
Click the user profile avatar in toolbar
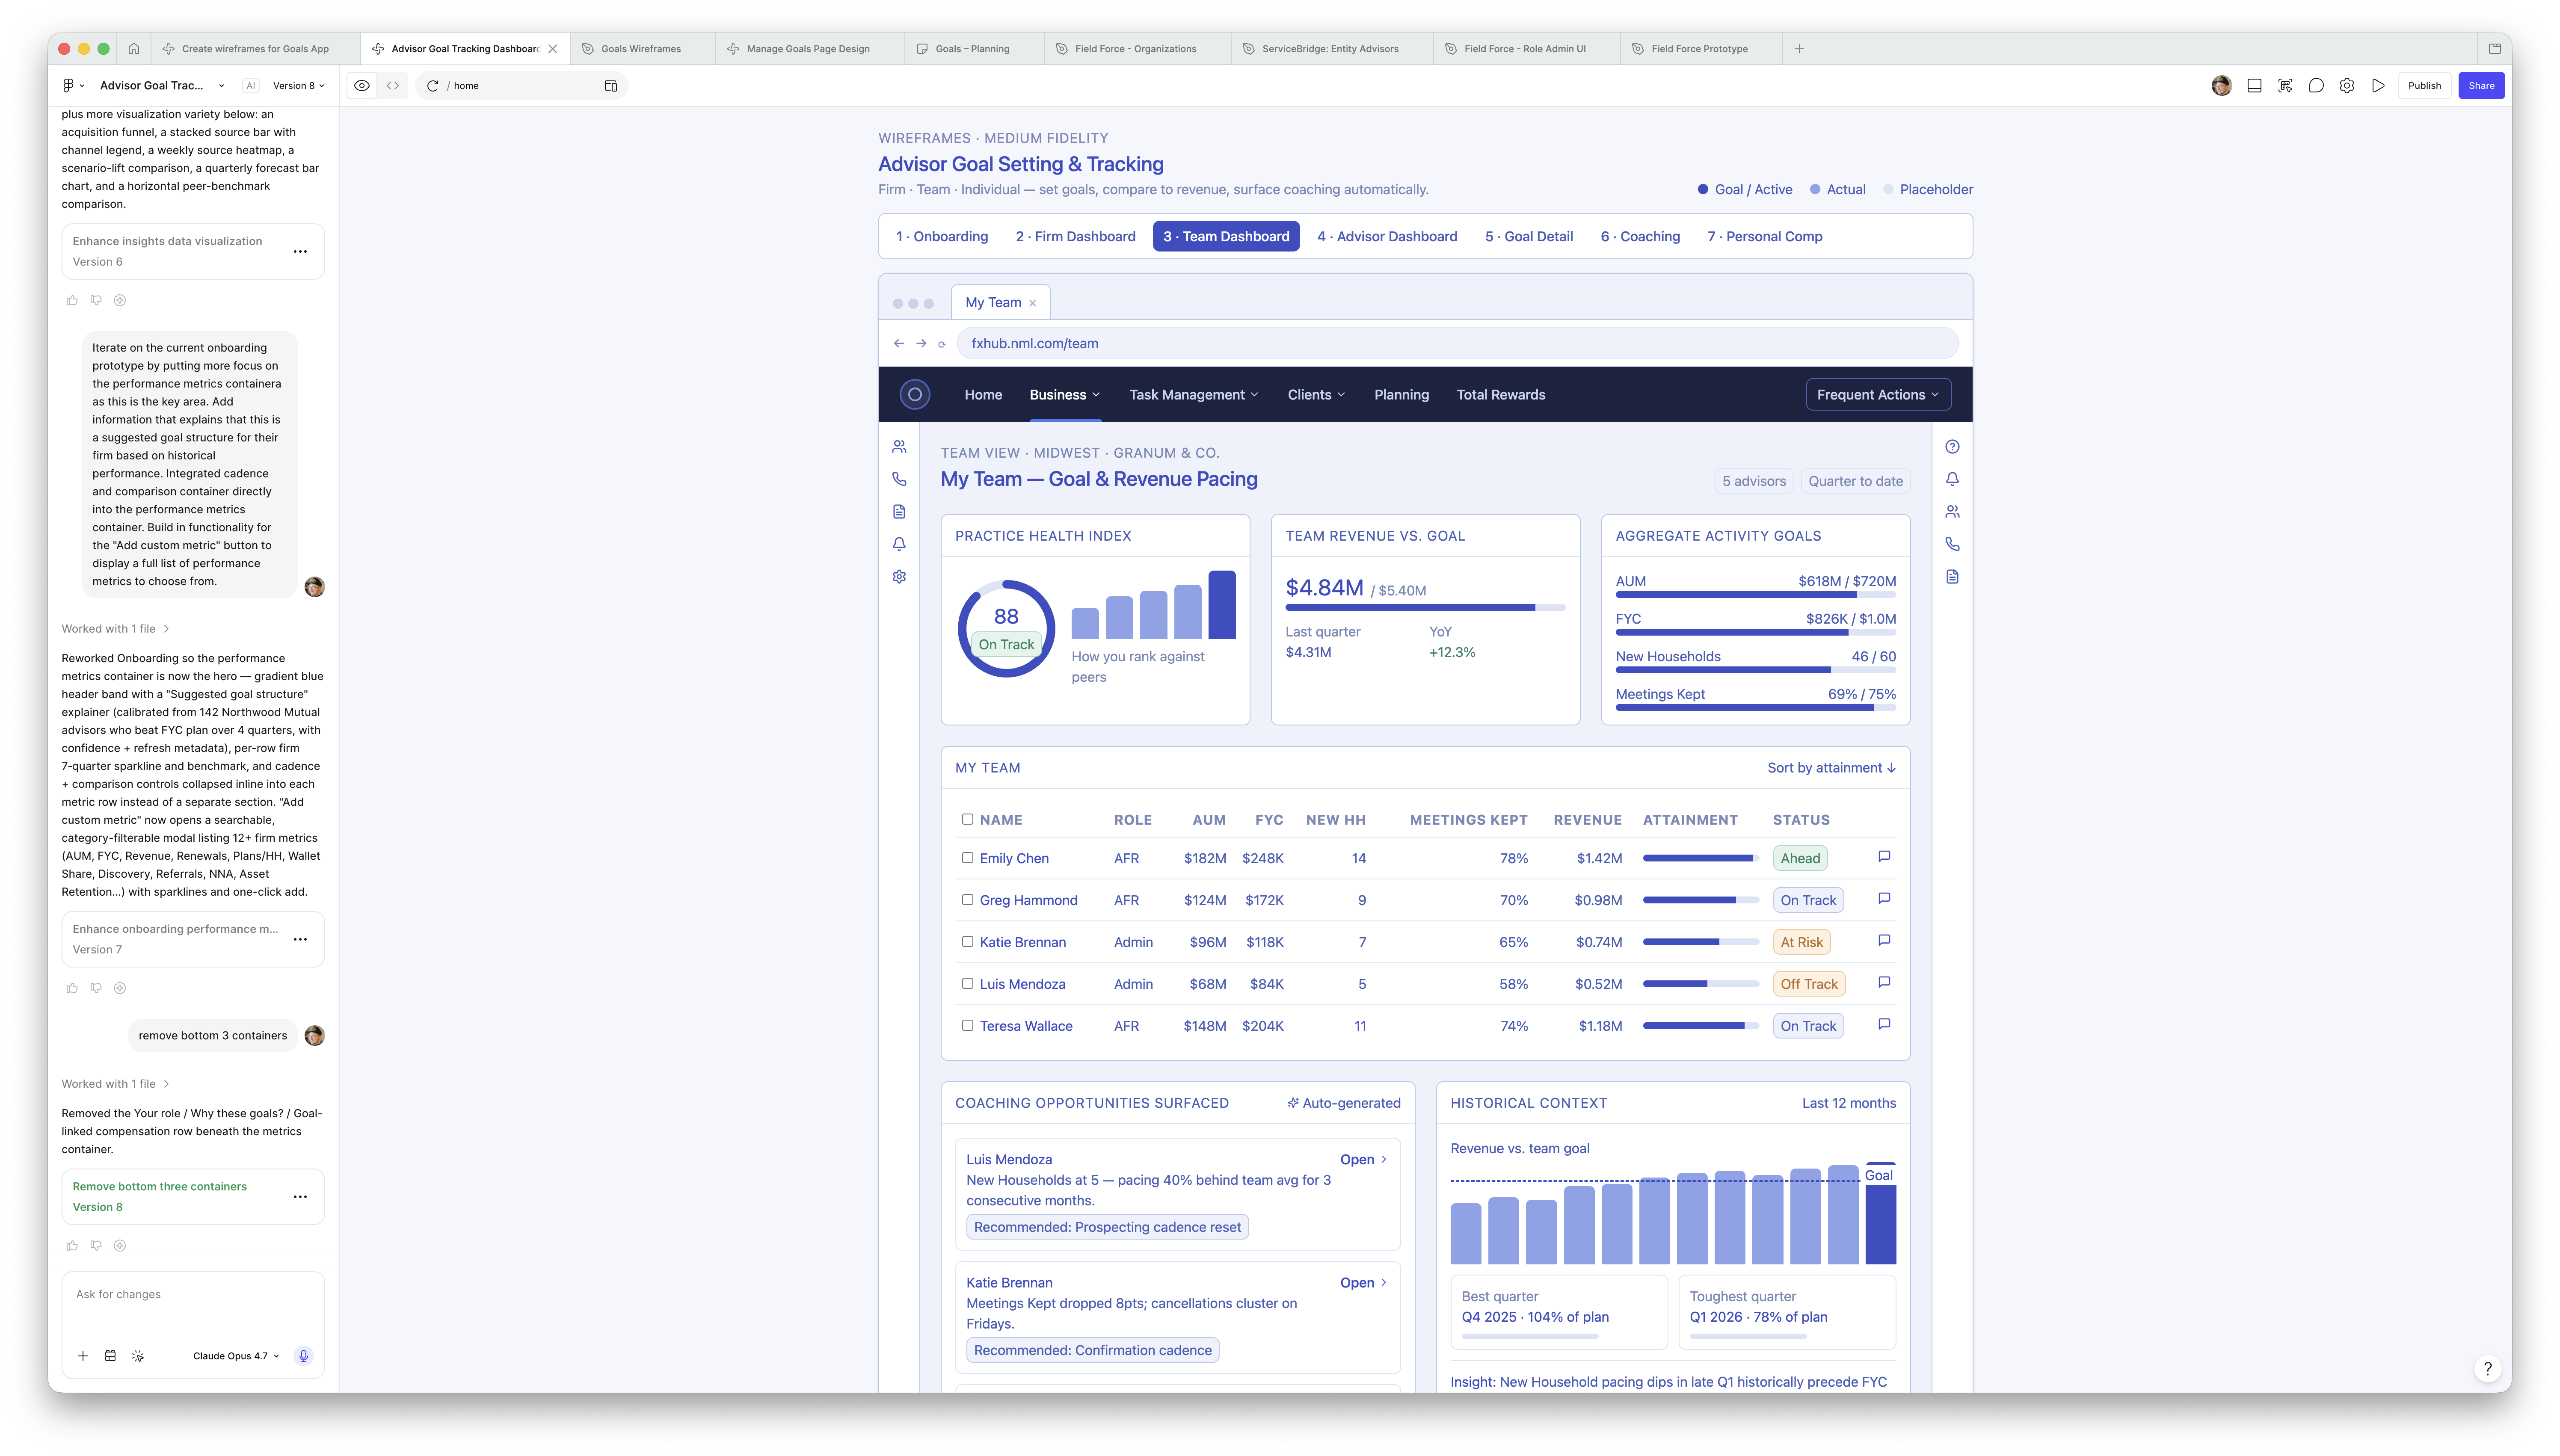click(x=2221, y=85)
